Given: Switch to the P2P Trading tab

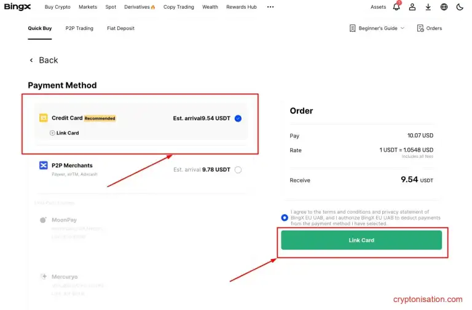Looking at the screenshot, I should 79,28.
